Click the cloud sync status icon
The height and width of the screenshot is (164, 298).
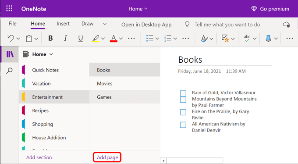(x=286, y=25)
